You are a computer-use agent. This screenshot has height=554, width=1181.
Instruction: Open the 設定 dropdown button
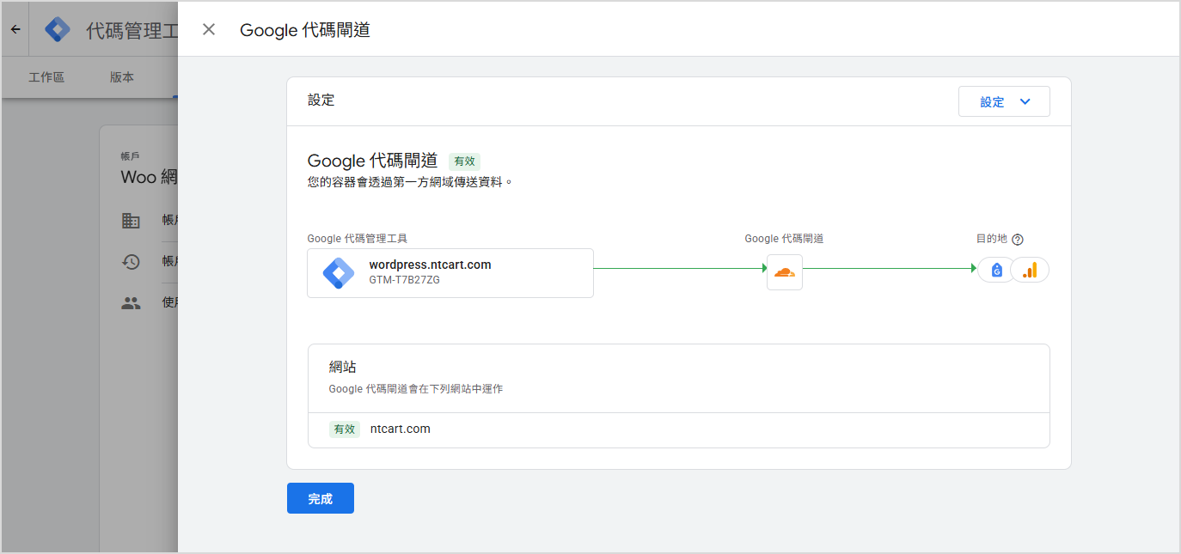click(1004, 101)
